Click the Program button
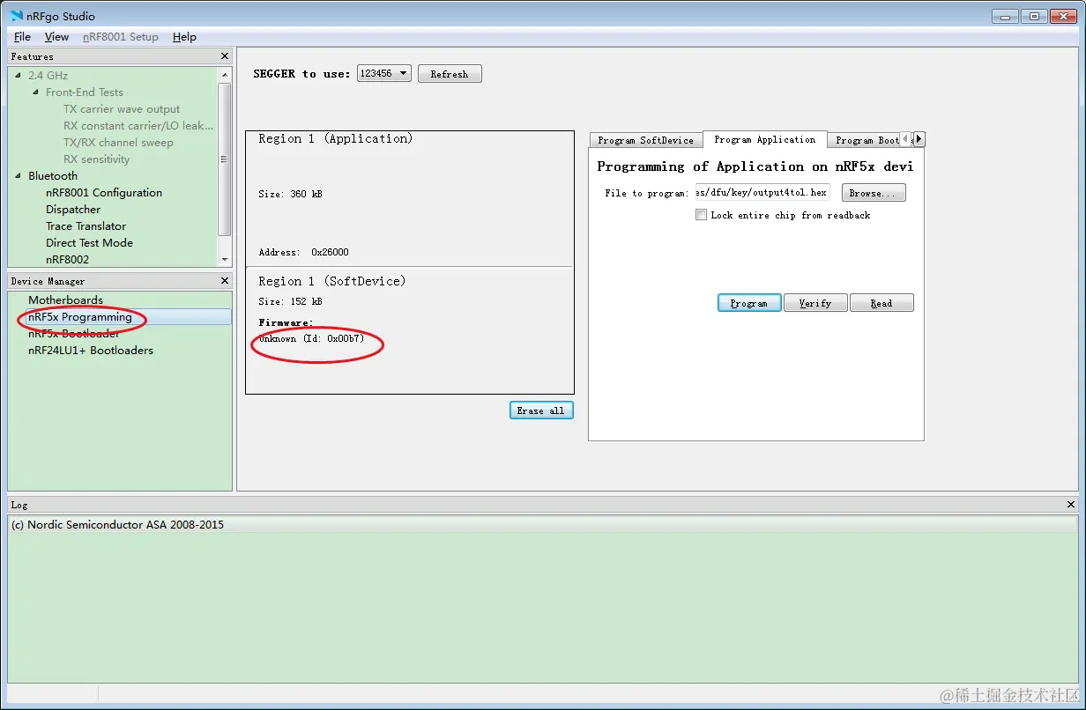Viewport: 1086px width, 710px height. coord(749,303)
